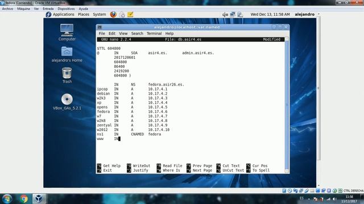Viewport: 364px width, 204px height.
Task: Click the 'Modified' status in nano header
Action: 271,39
